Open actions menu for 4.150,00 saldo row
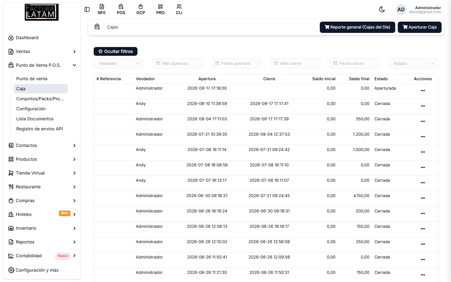Viewport: 451px width, 282px height. (423, 198)
